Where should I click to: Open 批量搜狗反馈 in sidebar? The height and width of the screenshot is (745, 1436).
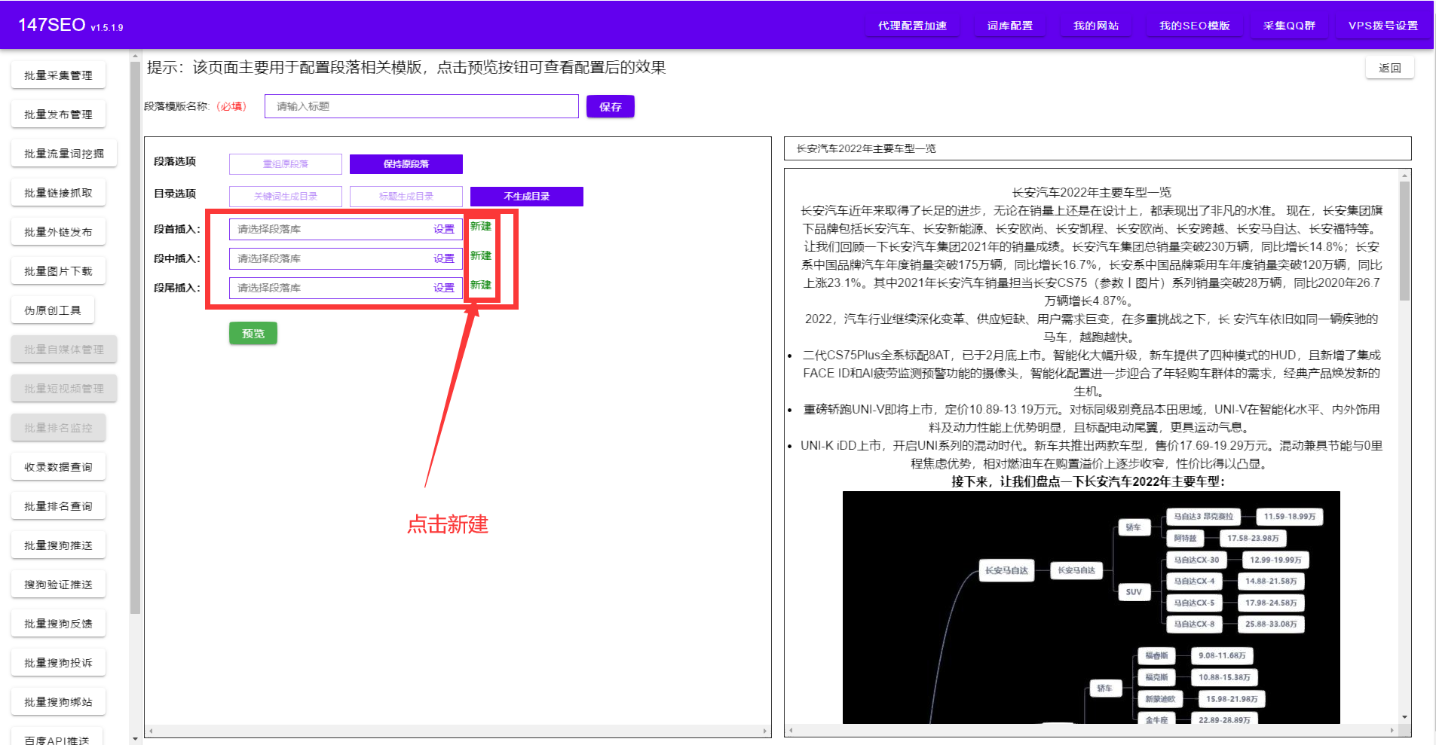pos(58,624)
